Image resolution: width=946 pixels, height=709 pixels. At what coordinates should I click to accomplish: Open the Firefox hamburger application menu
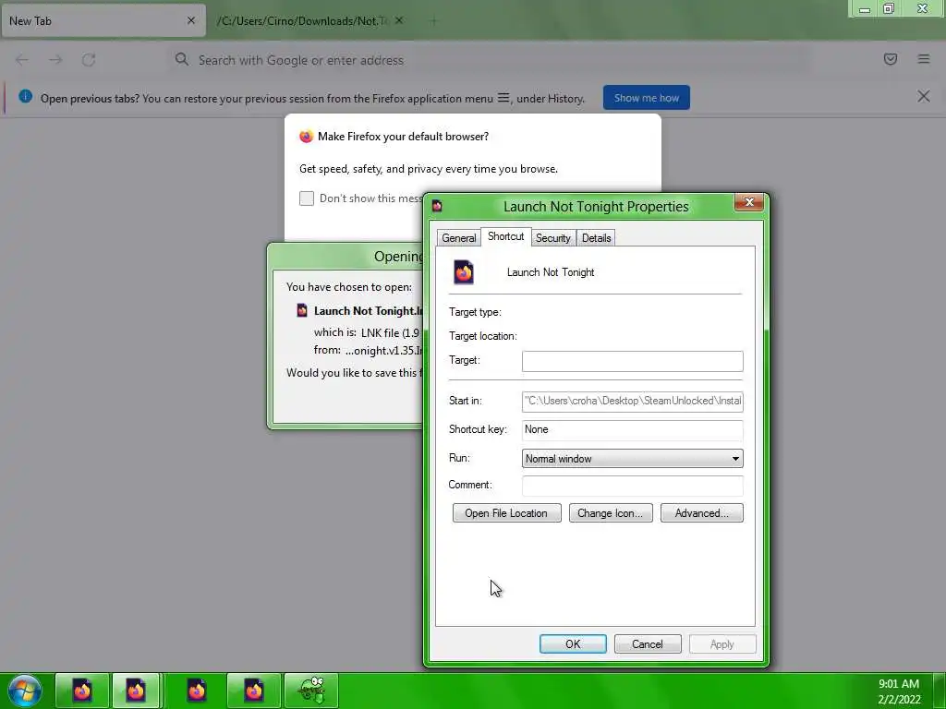[x=924, y=59]
